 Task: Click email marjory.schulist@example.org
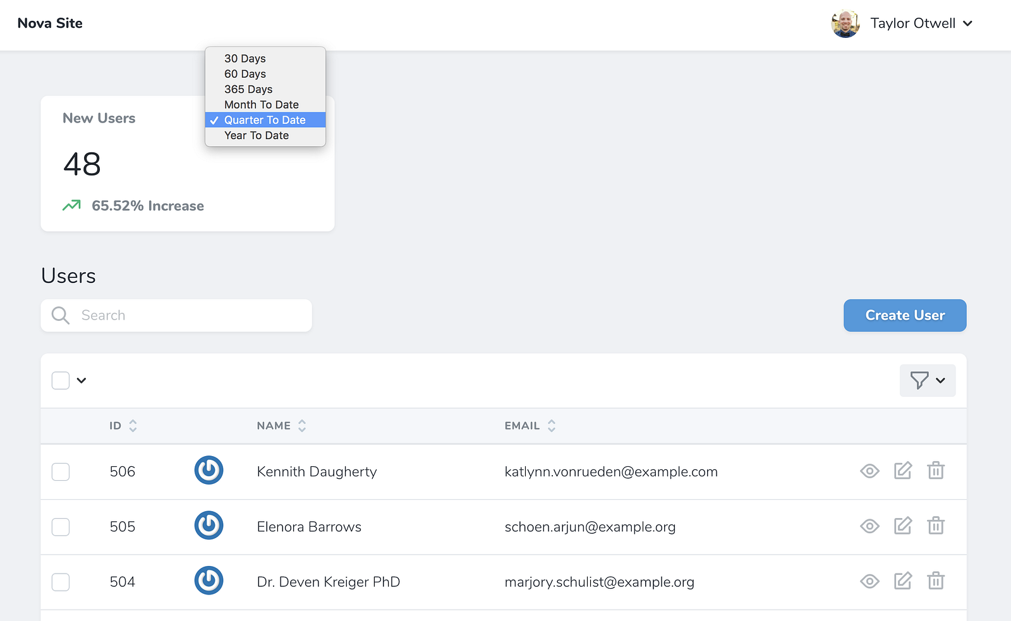click(599, 582)
